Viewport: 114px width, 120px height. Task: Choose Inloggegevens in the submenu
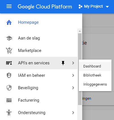pyautogui.click(x=95, y=84)
